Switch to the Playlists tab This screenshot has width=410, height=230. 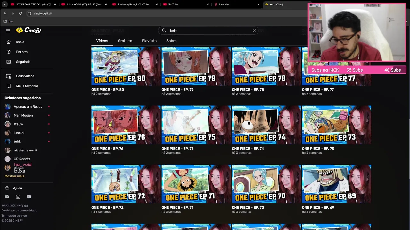pyautogui.click(x=149, y=41)
